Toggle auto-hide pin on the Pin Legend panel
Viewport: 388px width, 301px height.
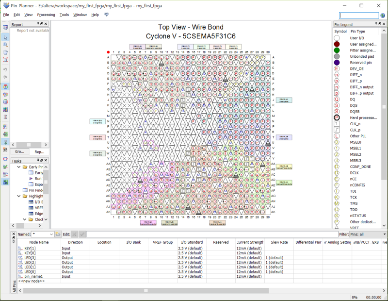pos(376,23)
